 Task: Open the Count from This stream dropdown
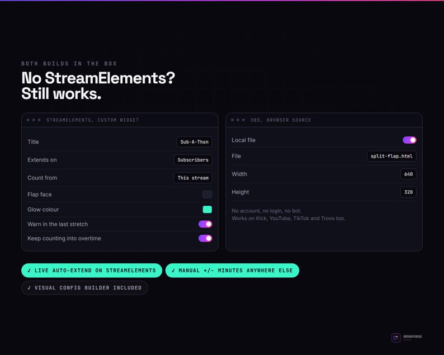(193, 178)
